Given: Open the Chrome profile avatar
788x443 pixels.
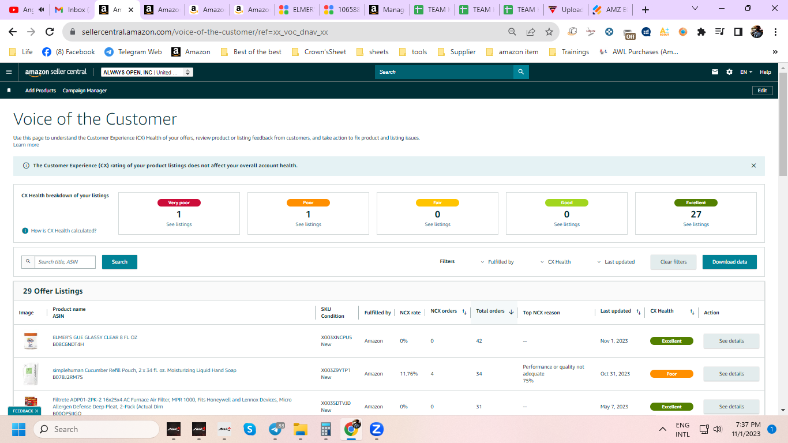Looking at the screenshot, I should [x=756, y=32].
